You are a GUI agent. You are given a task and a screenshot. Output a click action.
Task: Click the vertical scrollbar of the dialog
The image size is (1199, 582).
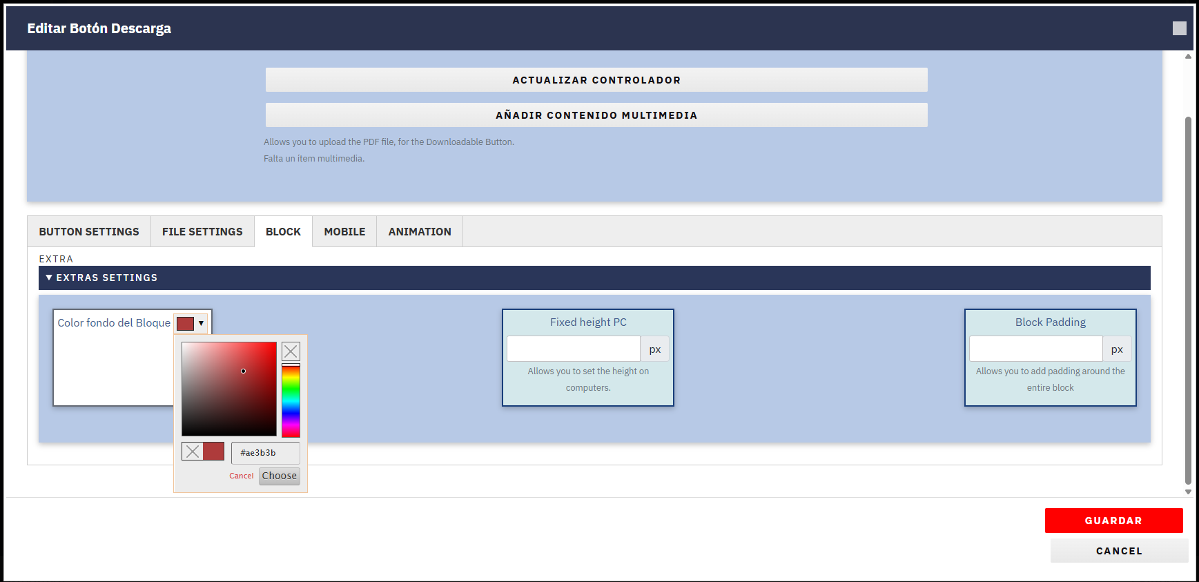point(1188,300)
